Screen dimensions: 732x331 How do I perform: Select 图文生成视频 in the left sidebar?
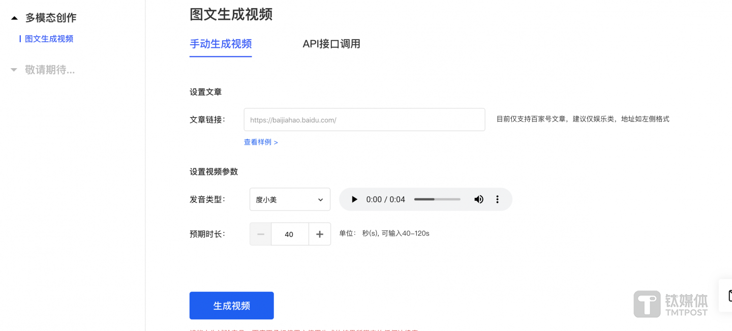tap(49, 38)
